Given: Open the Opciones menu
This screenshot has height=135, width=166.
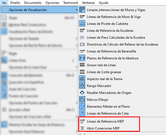Looking at the screenshot, I should 52,3.
